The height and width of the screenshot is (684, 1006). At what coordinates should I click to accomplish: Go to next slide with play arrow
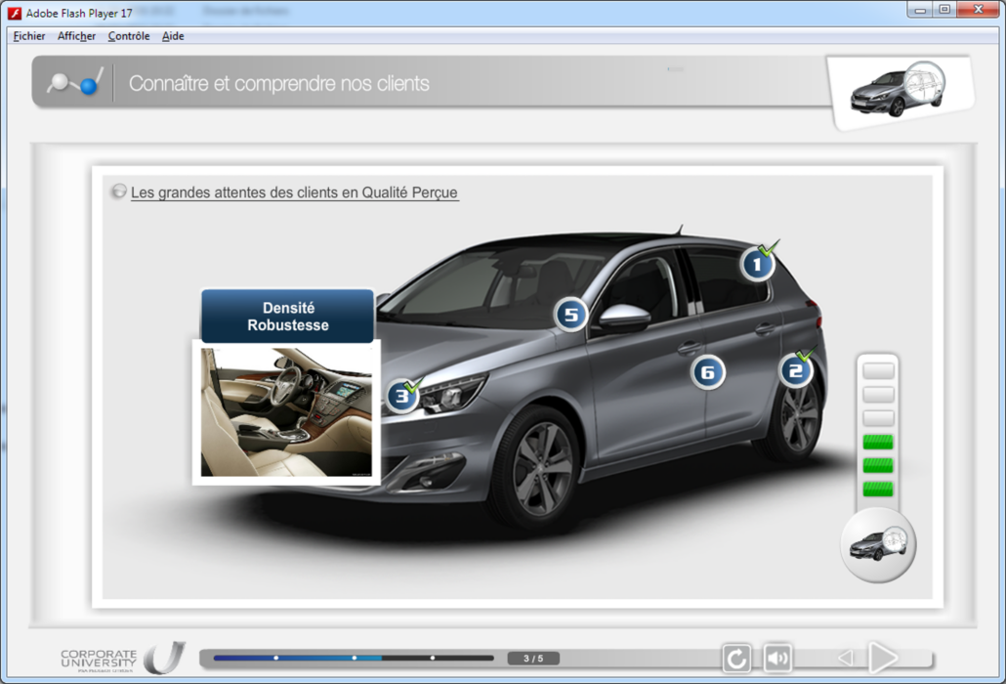(883, 658)
